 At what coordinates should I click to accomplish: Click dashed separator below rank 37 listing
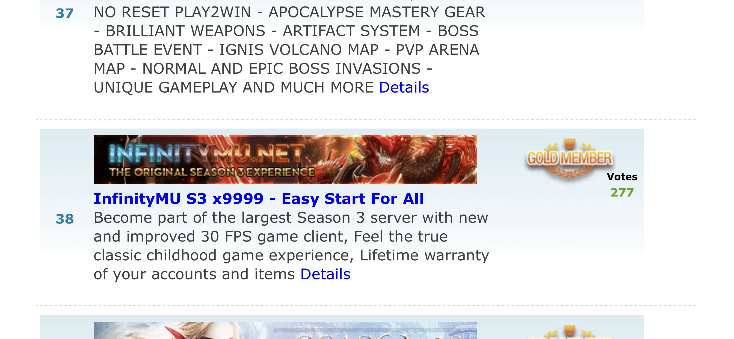coord(366,119)
